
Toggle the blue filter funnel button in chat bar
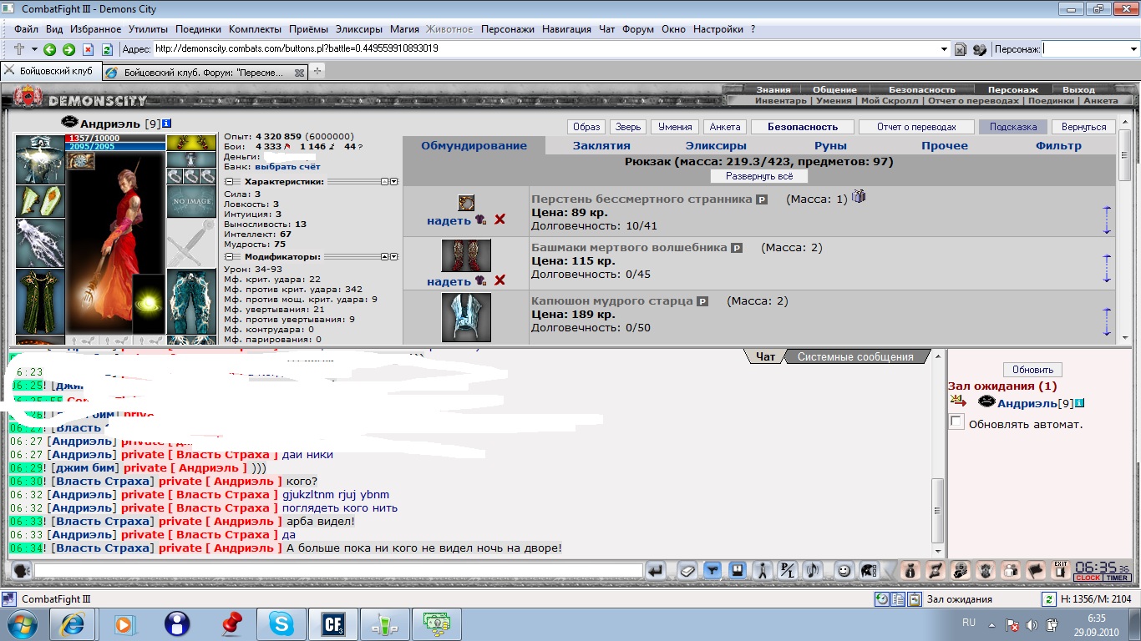pos(712,570)
